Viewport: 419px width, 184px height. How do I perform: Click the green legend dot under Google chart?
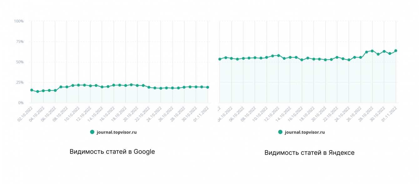point(92,132)
